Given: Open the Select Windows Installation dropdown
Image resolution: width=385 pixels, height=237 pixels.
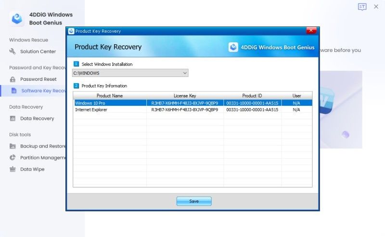Looking at the screenshot, I should (x=130, y=73).
